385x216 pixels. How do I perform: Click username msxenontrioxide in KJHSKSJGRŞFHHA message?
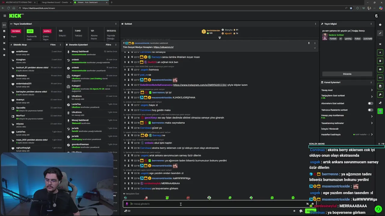click(x=162, y=97)
